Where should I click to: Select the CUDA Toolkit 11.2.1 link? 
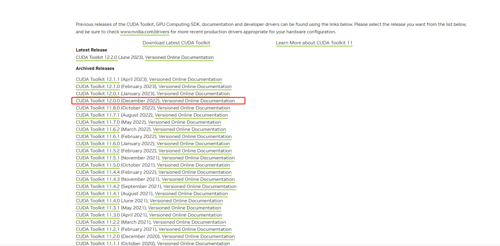98,229
